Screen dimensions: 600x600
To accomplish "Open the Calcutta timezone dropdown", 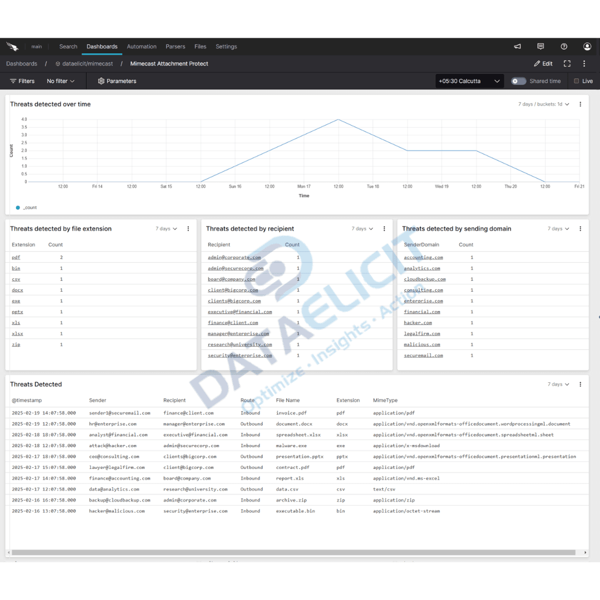I will [x=468, y=81].
